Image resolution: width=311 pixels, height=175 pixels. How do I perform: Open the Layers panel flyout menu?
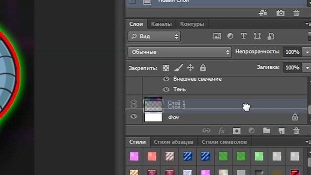pos(308,24)
